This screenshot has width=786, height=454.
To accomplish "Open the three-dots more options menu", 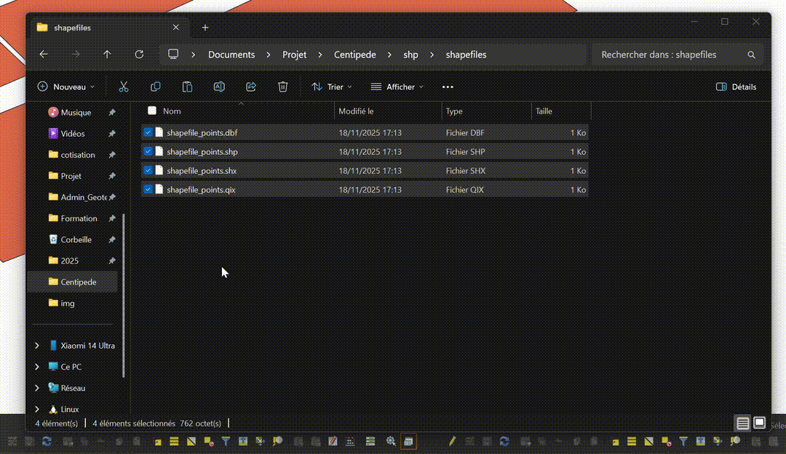I will coord(448,87).
